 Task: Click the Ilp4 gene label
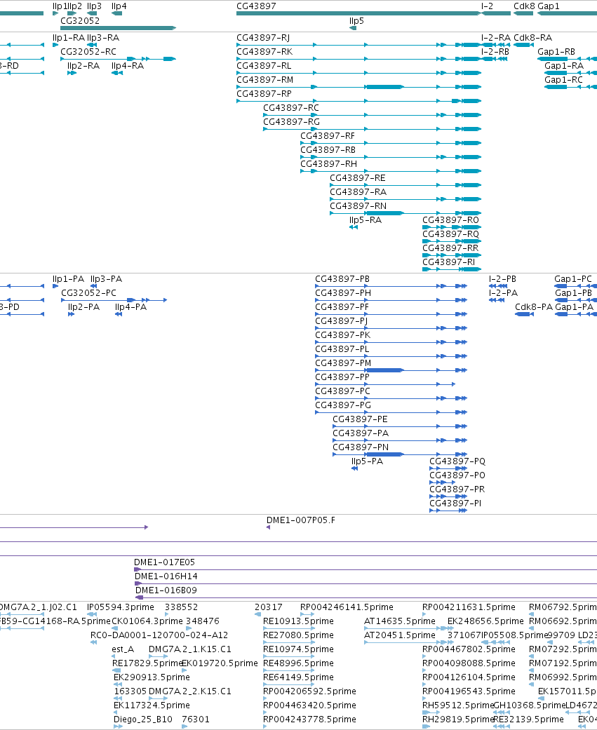(119, 6)
